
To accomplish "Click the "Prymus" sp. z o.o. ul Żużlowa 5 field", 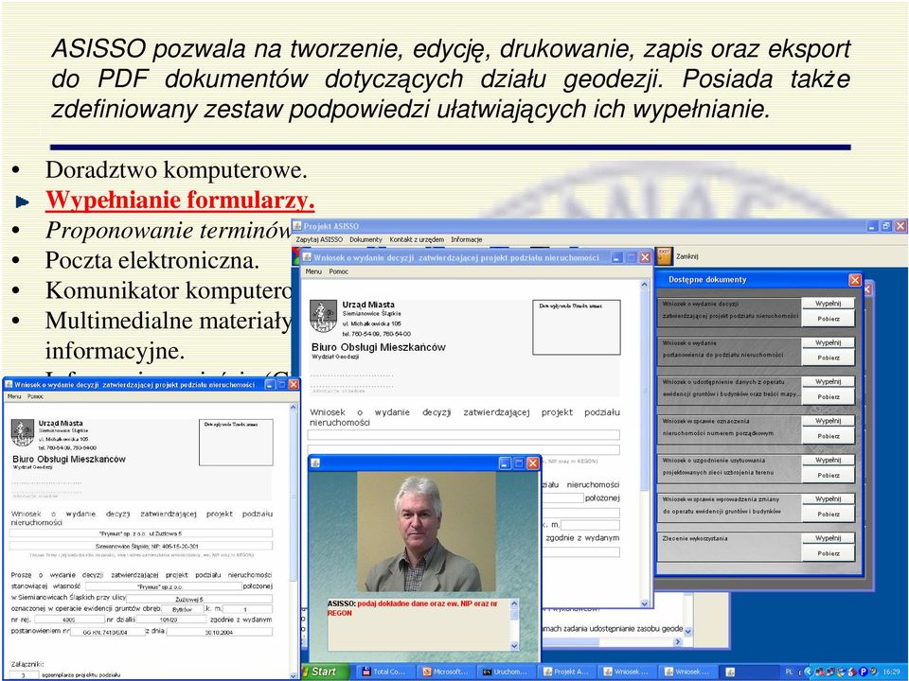I will point(140,533).
